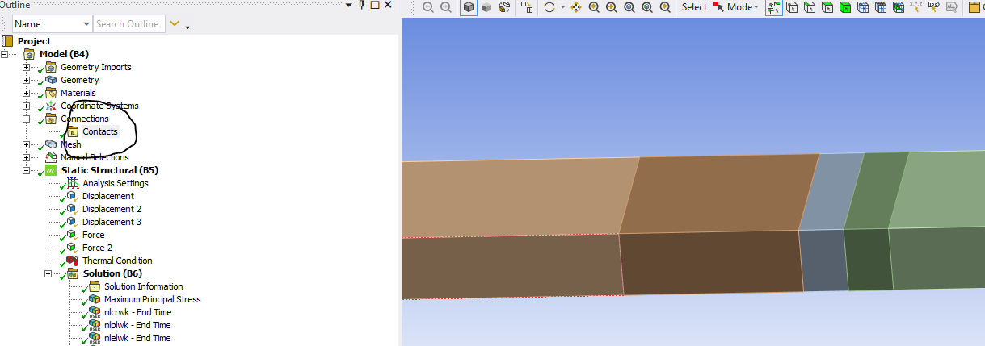Select nlelwk - End Time result
Screen dimensions: 985x346
coord(137,338)
